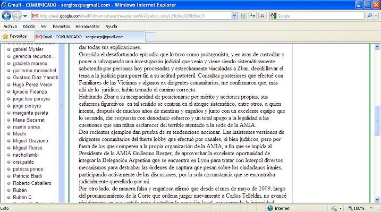Click the Internet Explorer title bar logo
The height and width of the screenshot is (212, 381).
(x=4, y=5)
